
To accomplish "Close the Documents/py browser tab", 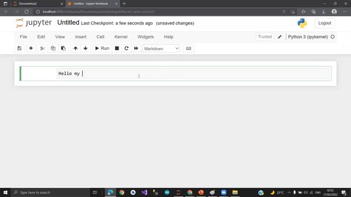I will (62, 4).
